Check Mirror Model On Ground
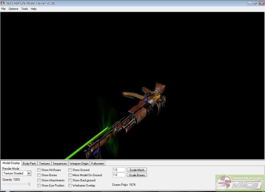The image size is (265, 192). click(x=70, y=175)
